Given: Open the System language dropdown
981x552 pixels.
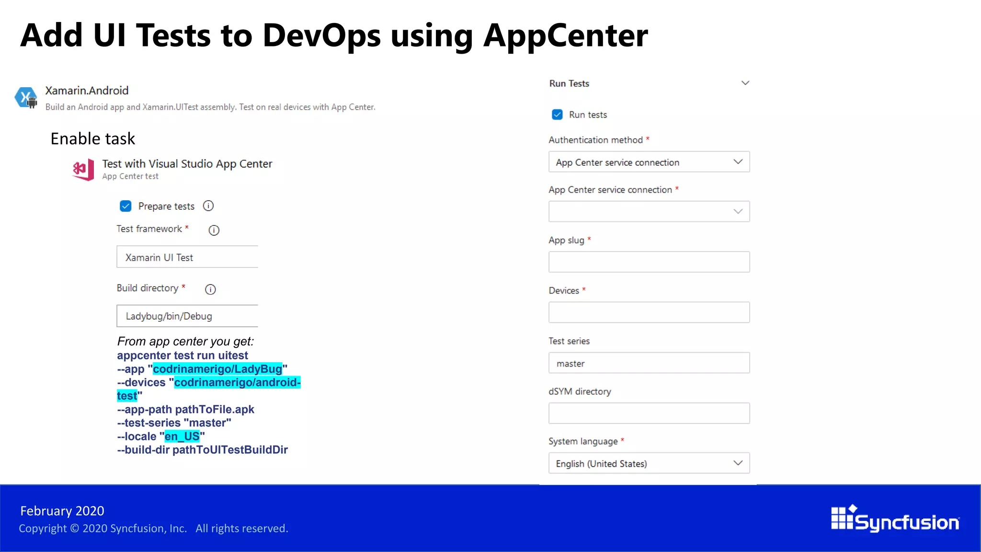Looking at the screenshot, I should pyautogui.click(x=649, y=463).
